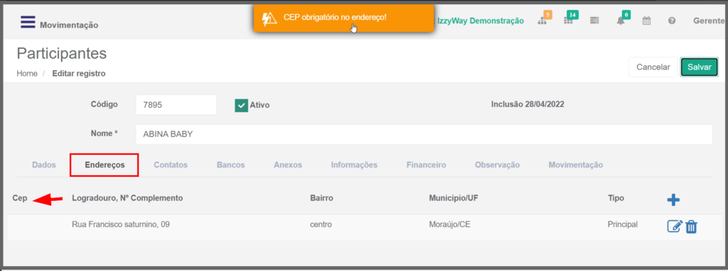Go to Home breadcrumb link
This screenshot has width=728, height=271.
27,73
